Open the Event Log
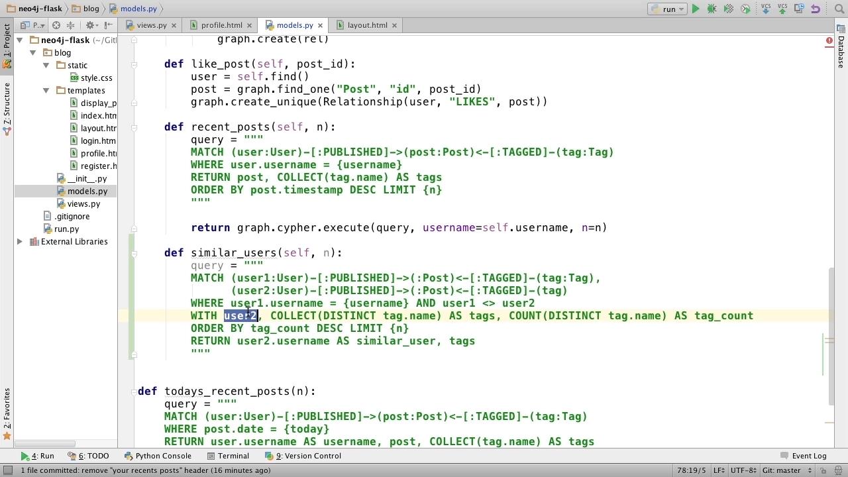848x477 pixels. coord(804,456)
